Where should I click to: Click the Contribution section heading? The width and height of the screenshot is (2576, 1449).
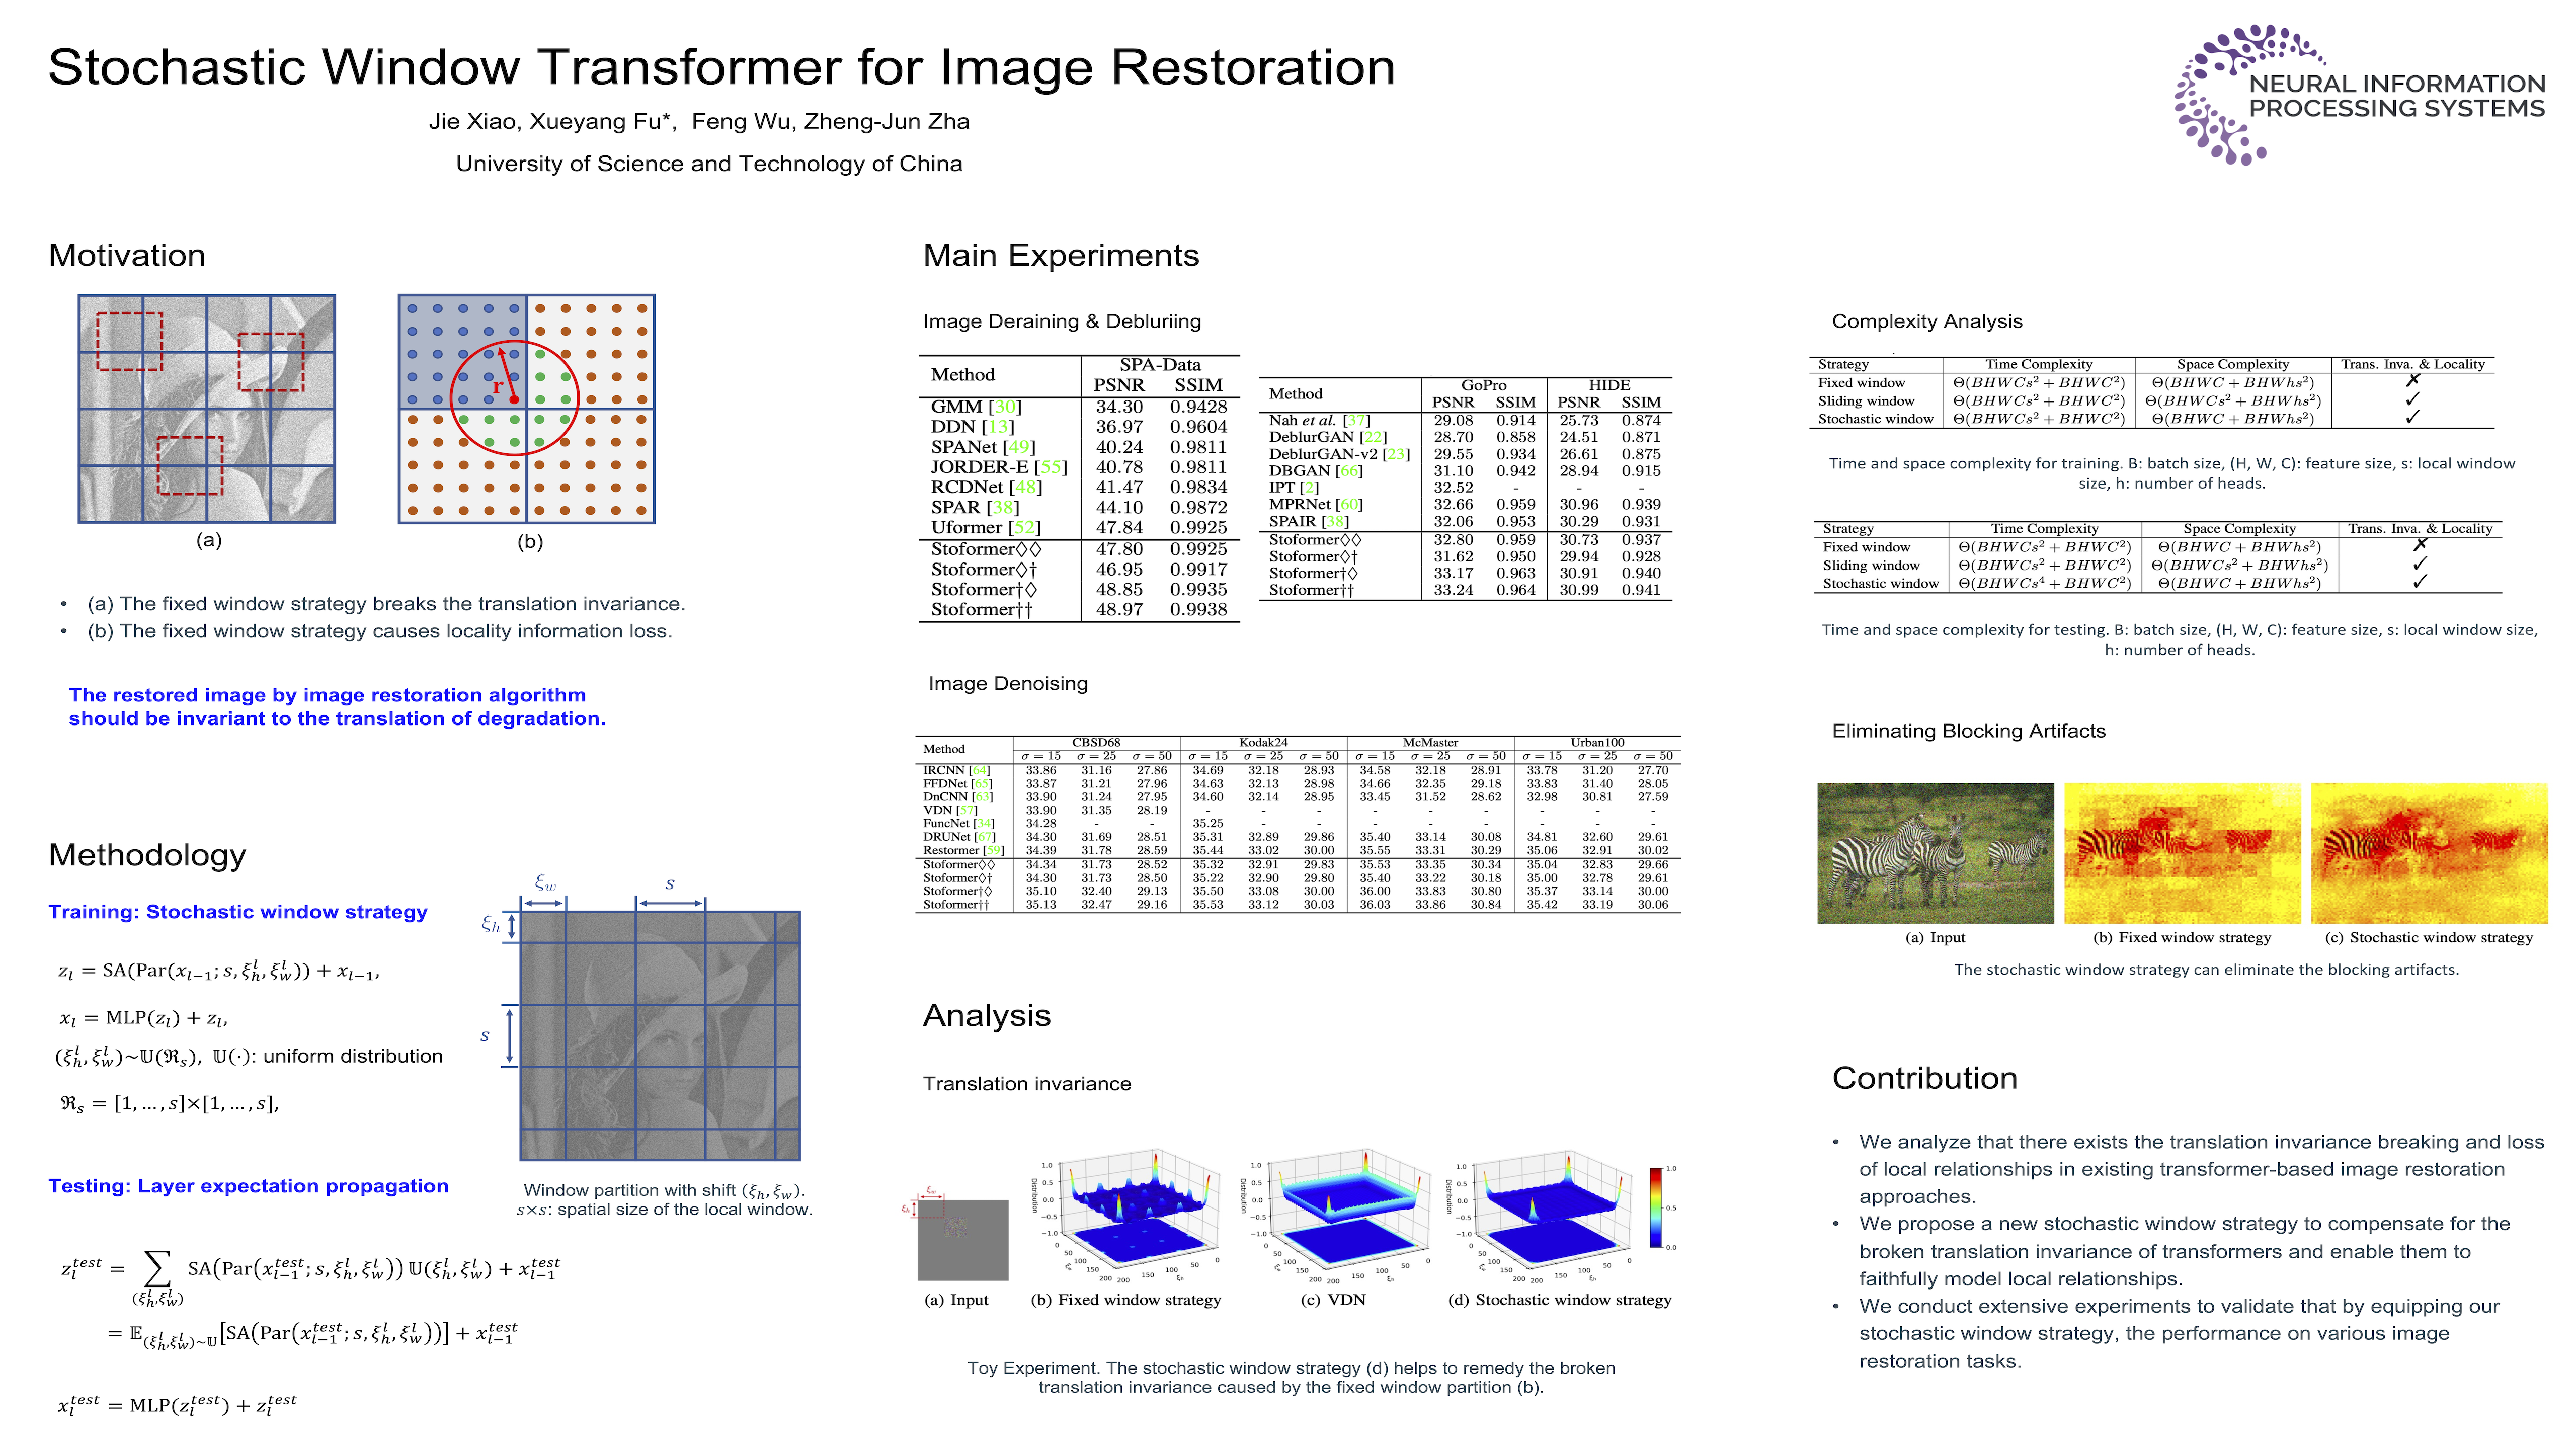[x=1924, y=1078]
